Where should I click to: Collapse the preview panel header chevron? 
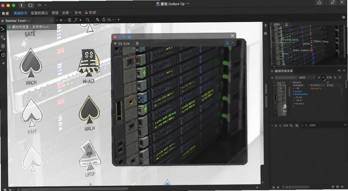tap(271, 24)
